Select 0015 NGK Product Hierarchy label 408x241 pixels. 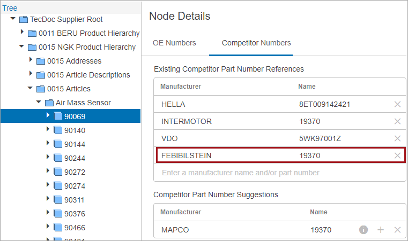tap(87, 47)
